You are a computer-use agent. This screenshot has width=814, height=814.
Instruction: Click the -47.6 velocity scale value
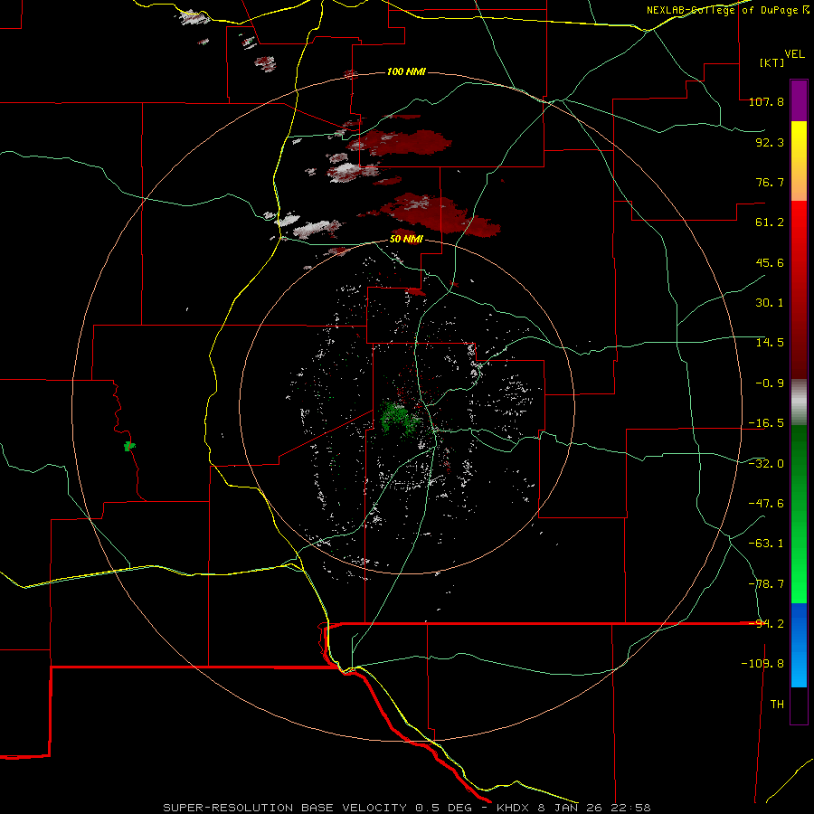click(766, 504)
